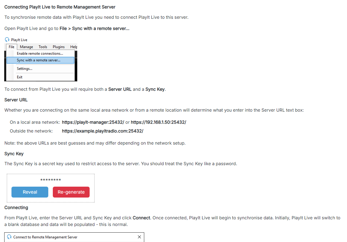Click the Connecting PlayIt Live to Remote heading
This screenshot has width=347, height=242.
pos(60,7)
